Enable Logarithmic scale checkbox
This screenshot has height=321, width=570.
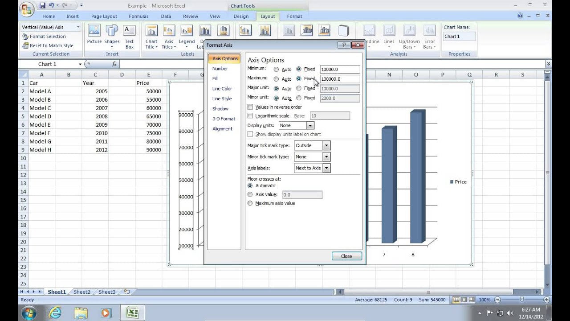coord(250,115)
